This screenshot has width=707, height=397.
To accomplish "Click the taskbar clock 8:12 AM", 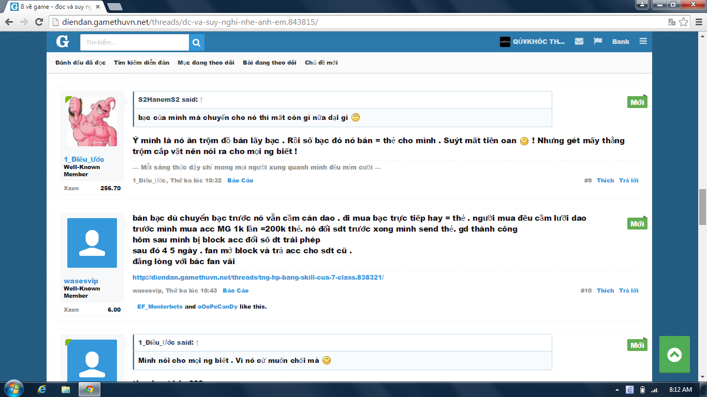I will click(x=680, y=389).
